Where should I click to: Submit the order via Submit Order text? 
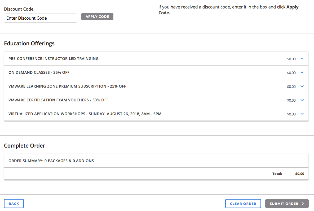pyautogui.click(x=284, y=204)
